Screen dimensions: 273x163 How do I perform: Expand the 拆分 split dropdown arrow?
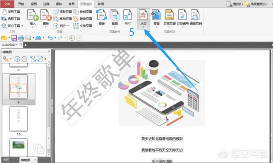coord(68,26)
